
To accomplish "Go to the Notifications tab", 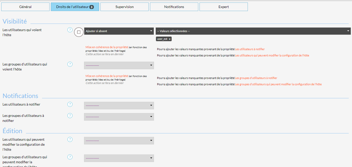I will pyautogui.click(x=174, y=7).
